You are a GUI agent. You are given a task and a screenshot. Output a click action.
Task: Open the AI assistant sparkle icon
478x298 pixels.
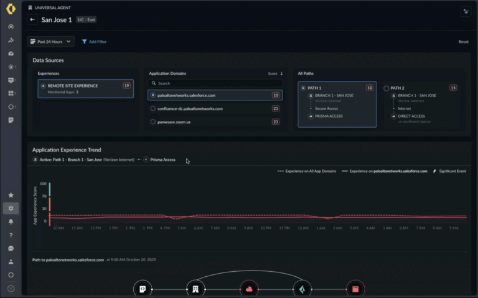tap(466, 12)
